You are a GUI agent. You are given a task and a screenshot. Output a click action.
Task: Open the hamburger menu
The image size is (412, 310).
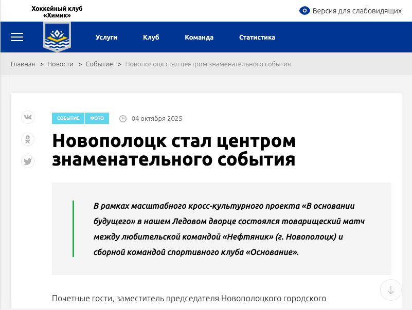[17, 37]
